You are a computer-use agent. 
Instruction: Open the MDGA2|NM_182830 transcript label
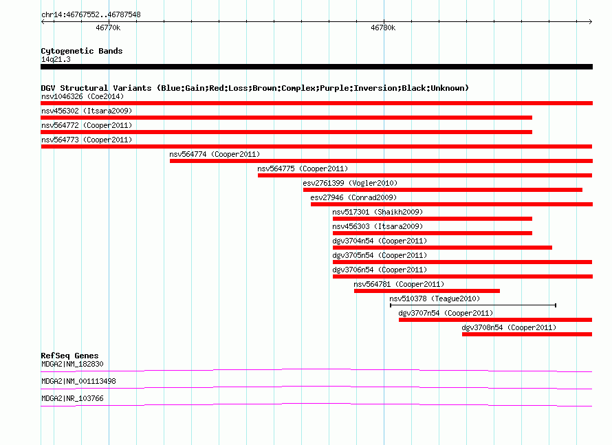pos(73,365)
